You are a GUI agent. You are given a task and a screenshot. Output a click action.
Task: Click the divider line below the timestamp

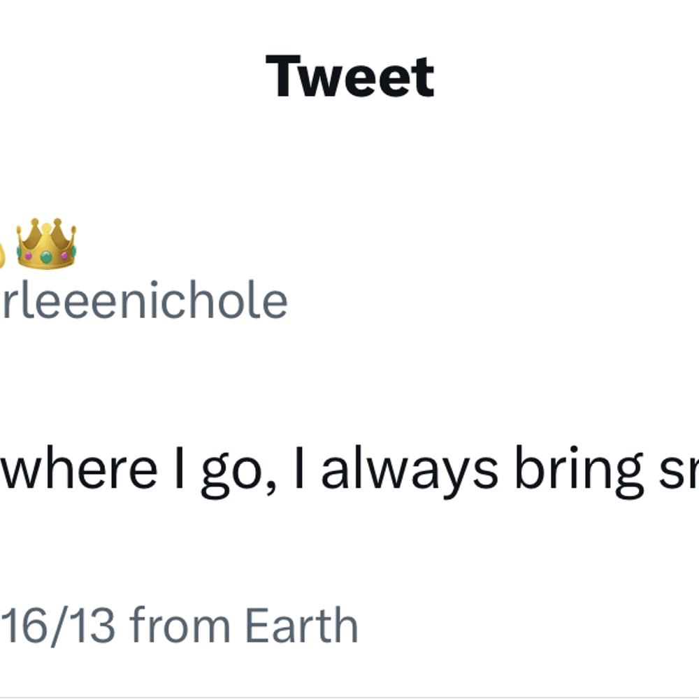coord(349,697)
